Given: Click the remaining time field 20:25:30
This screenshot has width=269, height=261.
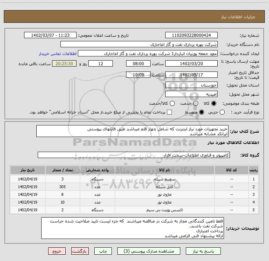Looking at the screenshot, I should [64, 63].
